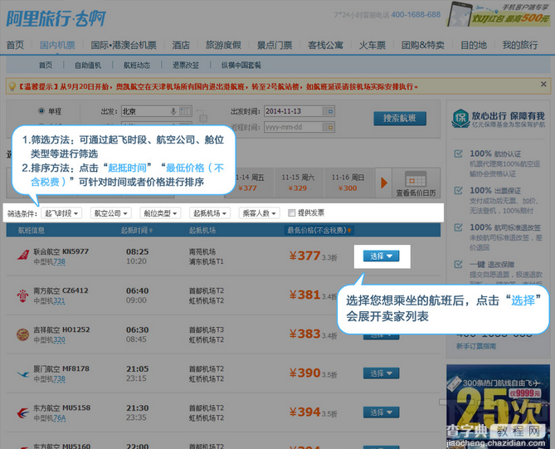Screen dimensions: 555x449
Task: Go to 自助值机 sub-menu link
Action: tap(88, 66)
